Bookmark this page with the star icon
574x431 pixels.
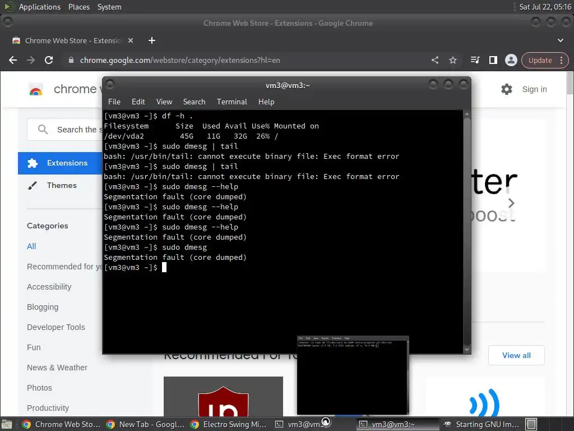point(453,60)
